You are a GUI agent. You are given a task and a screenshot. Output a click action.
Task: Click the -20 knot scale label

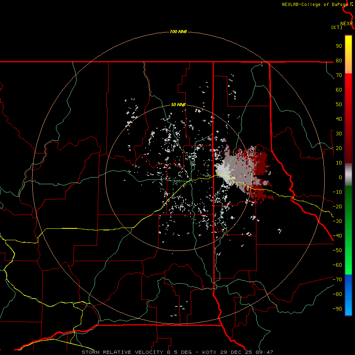pyautogui.click(x=337, y=207)
